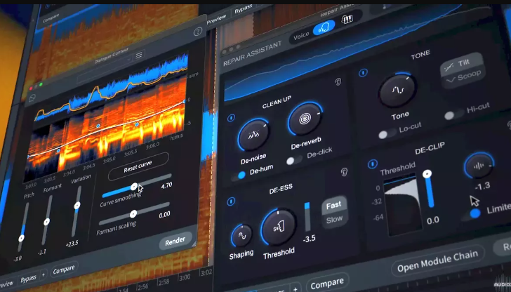
Task: Select Slow de-ess mode
Action: point(334,220)
